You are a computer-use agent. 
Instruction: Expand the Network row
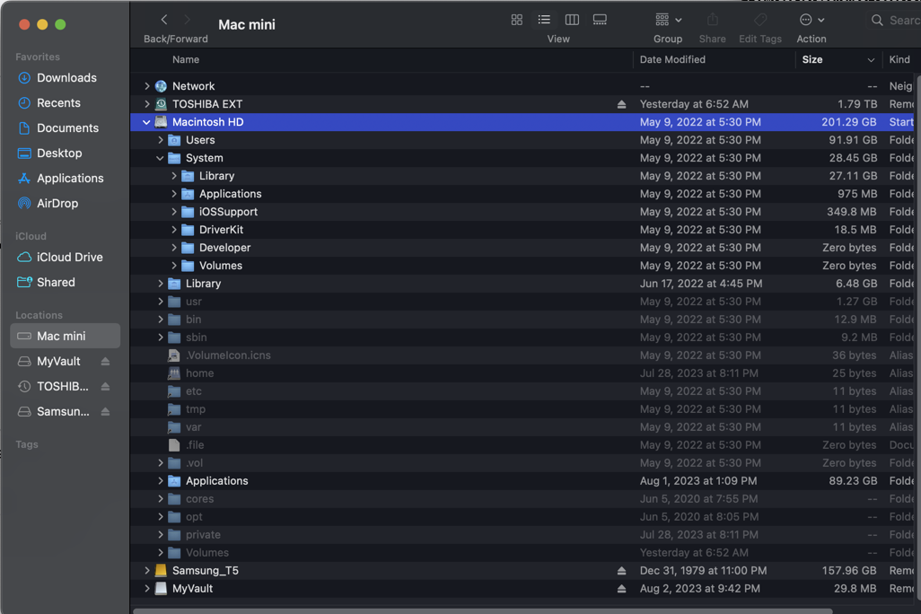click(147, 86)
